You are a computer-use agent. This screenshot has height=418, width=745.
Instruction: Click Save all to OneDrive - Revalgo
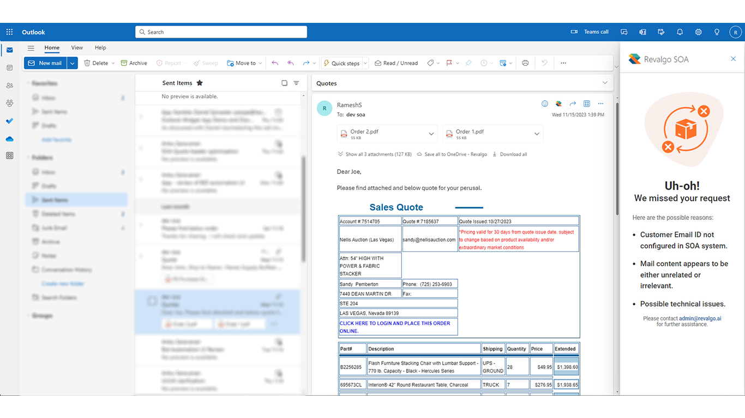coord(452,154)
